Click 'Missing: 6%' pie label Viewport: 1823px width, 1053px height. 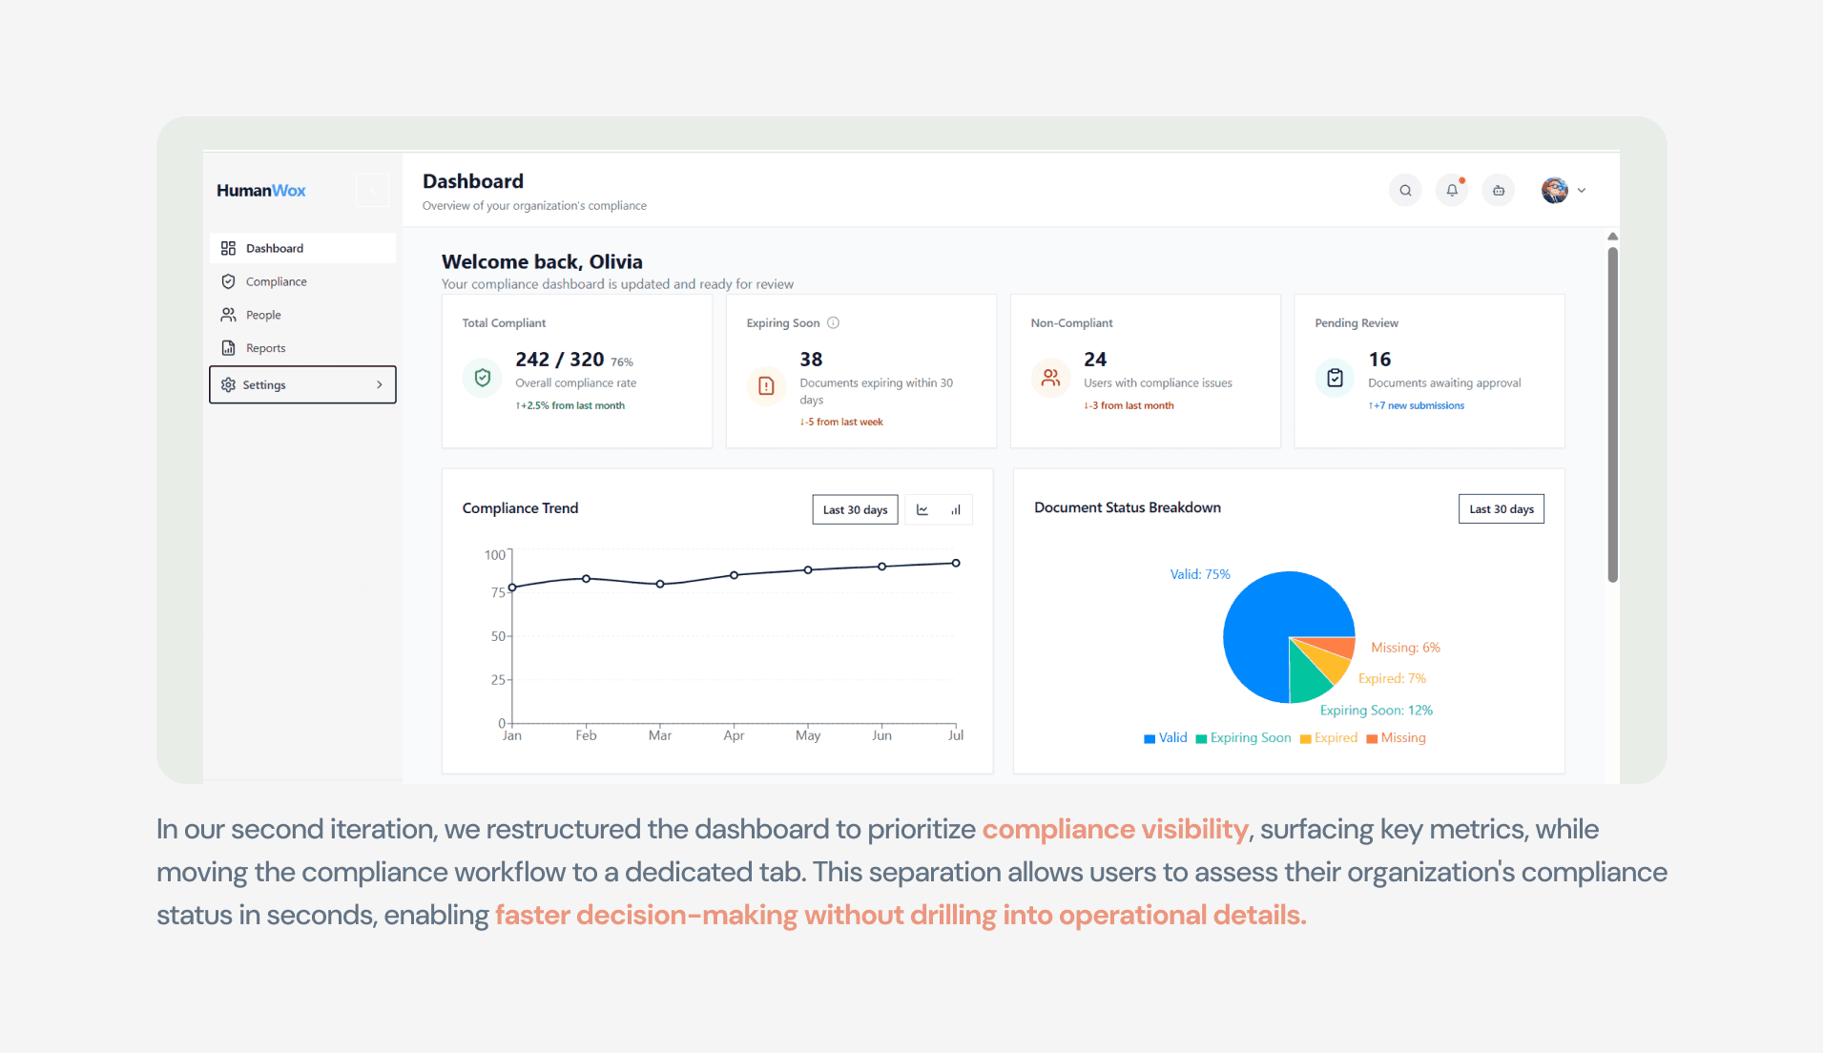pyautogui.click(x=1405, y=648)
